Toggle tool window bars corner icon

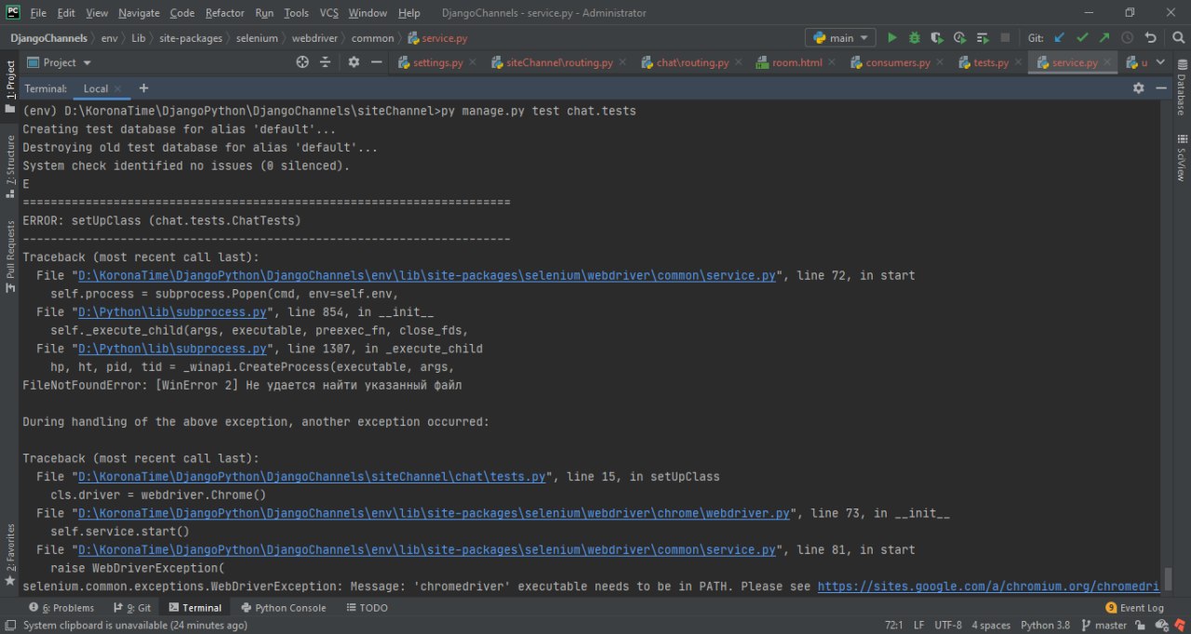[x=10, y=625]
